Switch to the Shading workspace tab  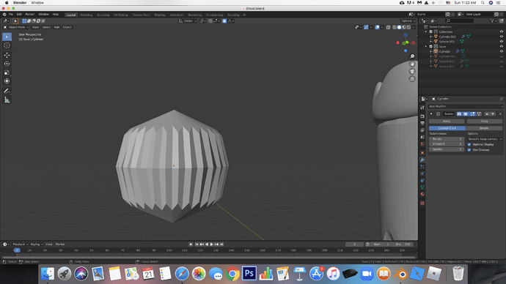click(159, 15)
